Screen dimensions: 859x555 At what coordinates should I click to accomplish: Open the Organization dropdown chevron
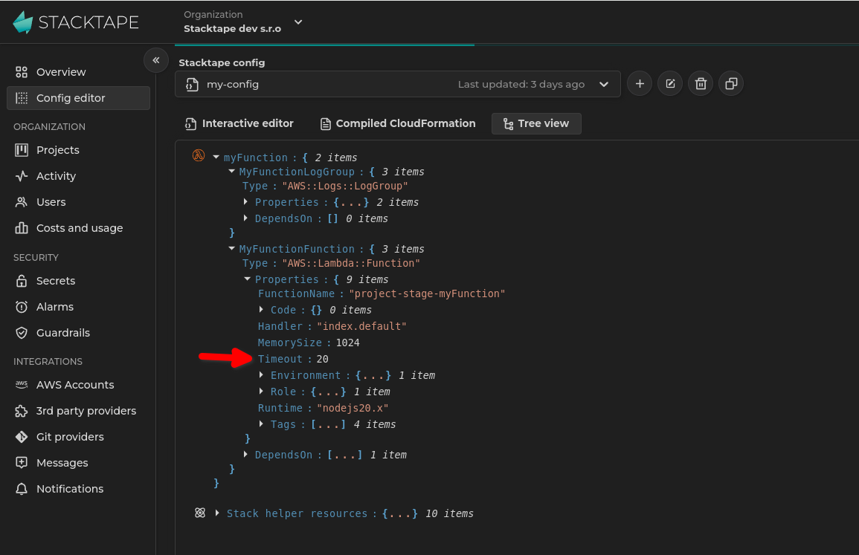(x=298, y=22)
